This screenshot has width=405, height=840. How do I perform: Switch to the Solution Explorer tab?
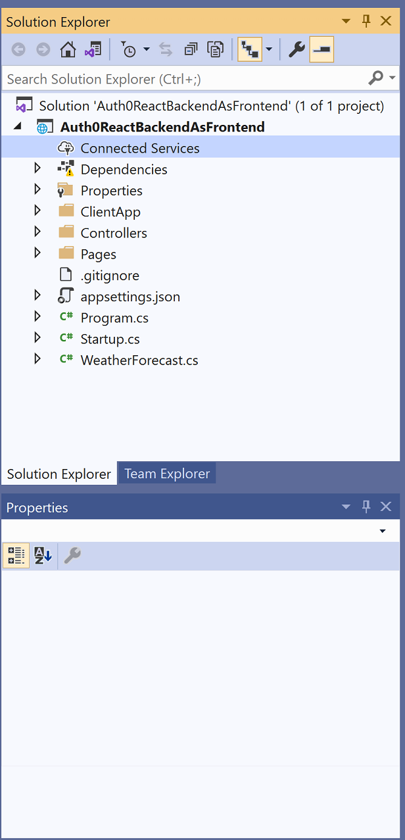(x=59, y=474)
